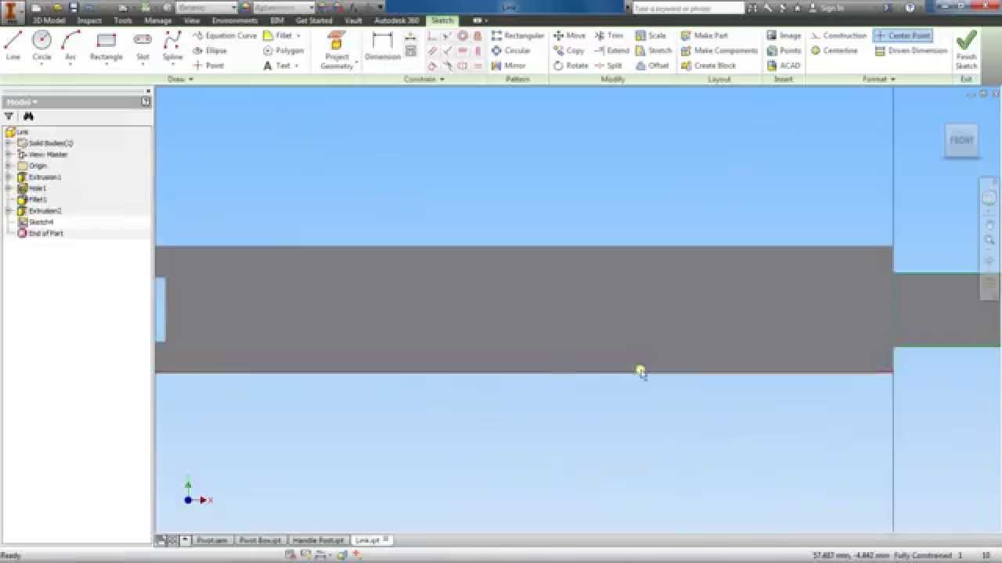Switch to the Tools tab
Screen dimensions: 1002x563
tap(123, 20)
